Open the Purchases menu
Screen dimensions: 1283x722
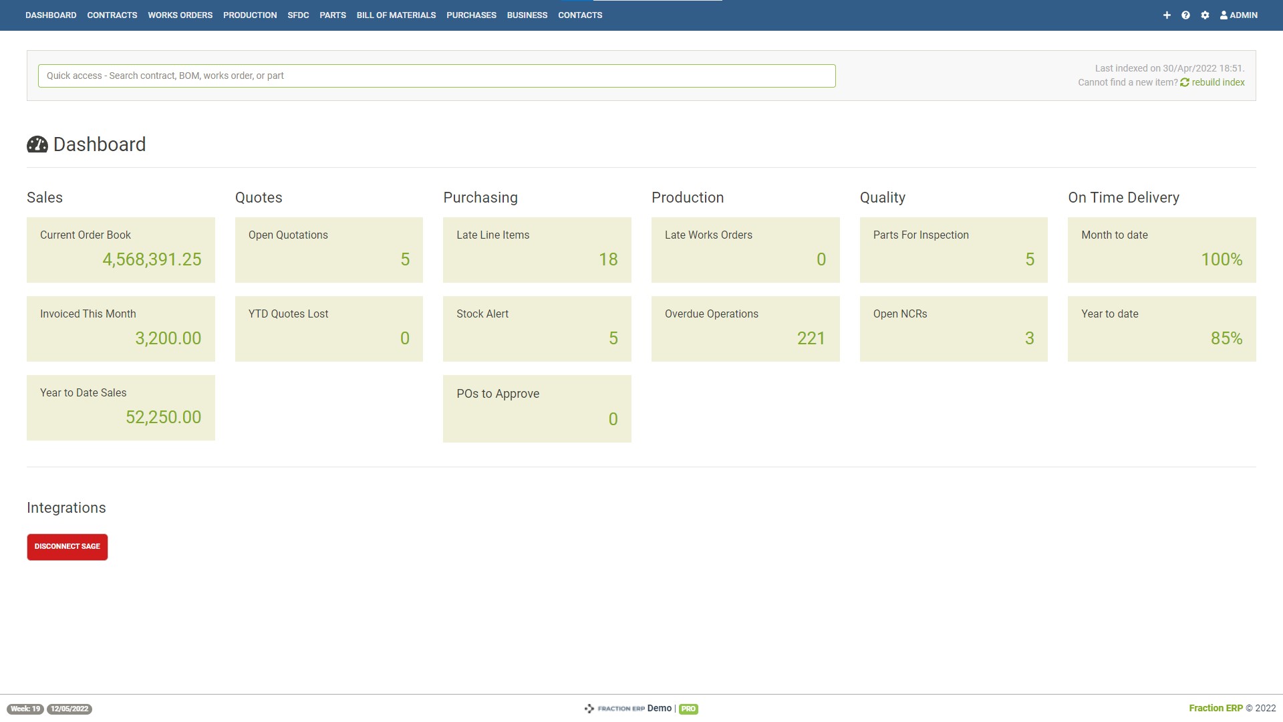click(x=471, y=15)
